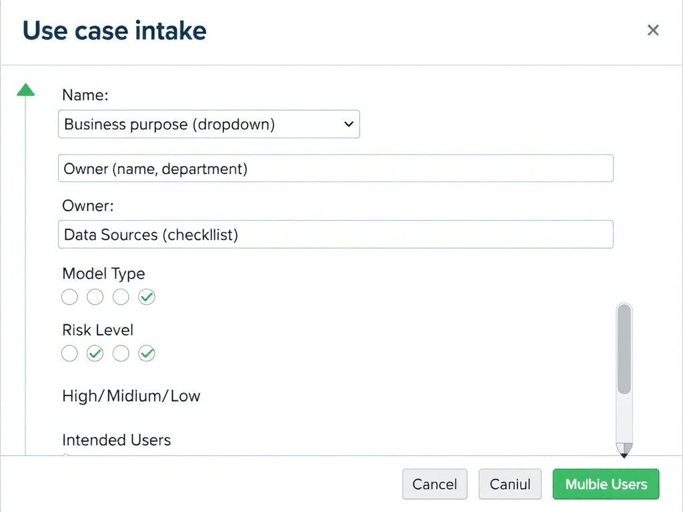Click the green up arrow icon
The width and height of the screenshot is (683, 512).
26,89
